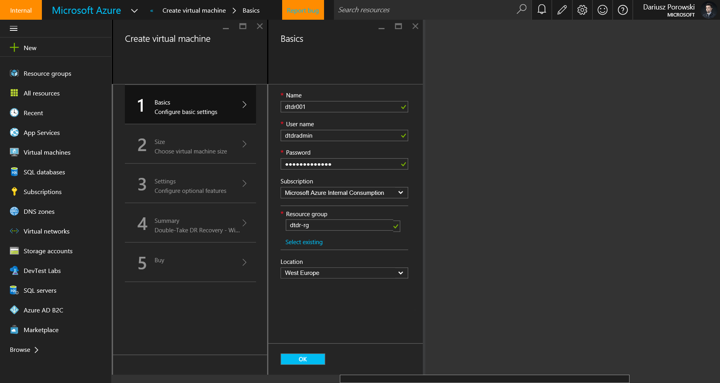Click the All resources grid icon
Viewport: 720px width, 383px height.
pyautogui.click(x=14, y=93)
